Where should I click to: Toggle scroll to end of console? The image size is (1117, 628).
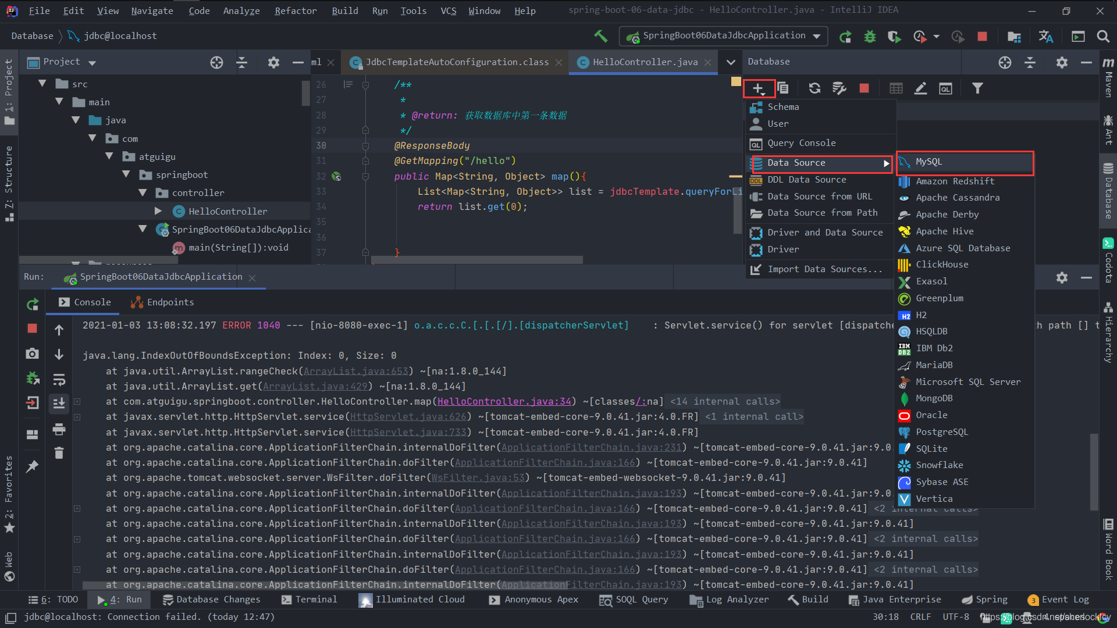59,403
